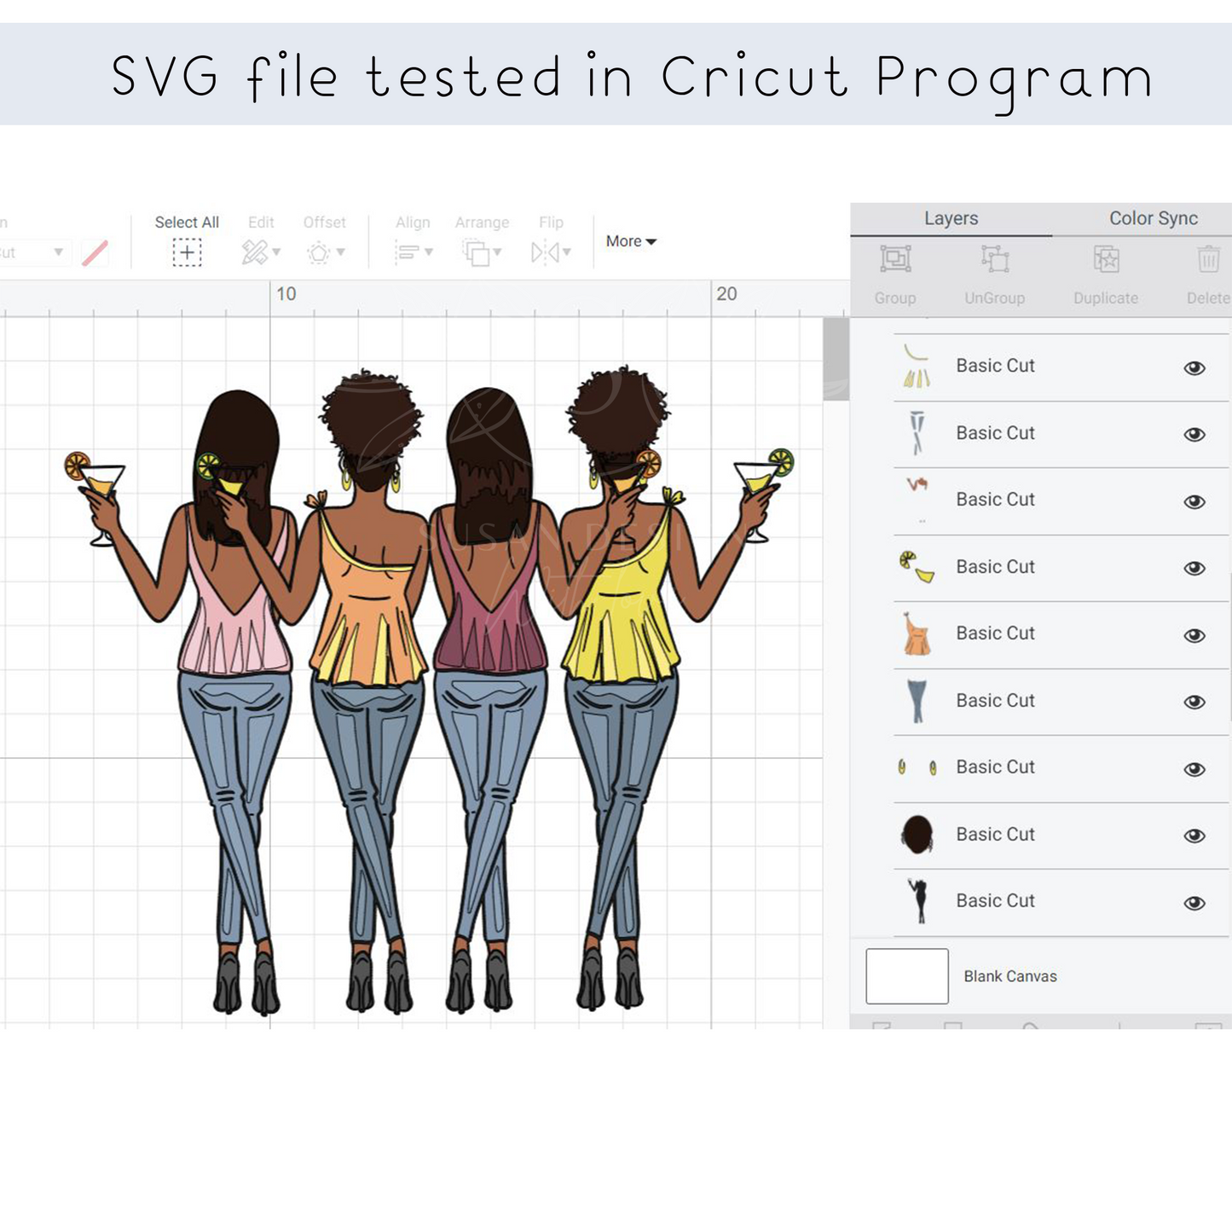Click the UnGroup layers icon

click(x=994, y=259)
